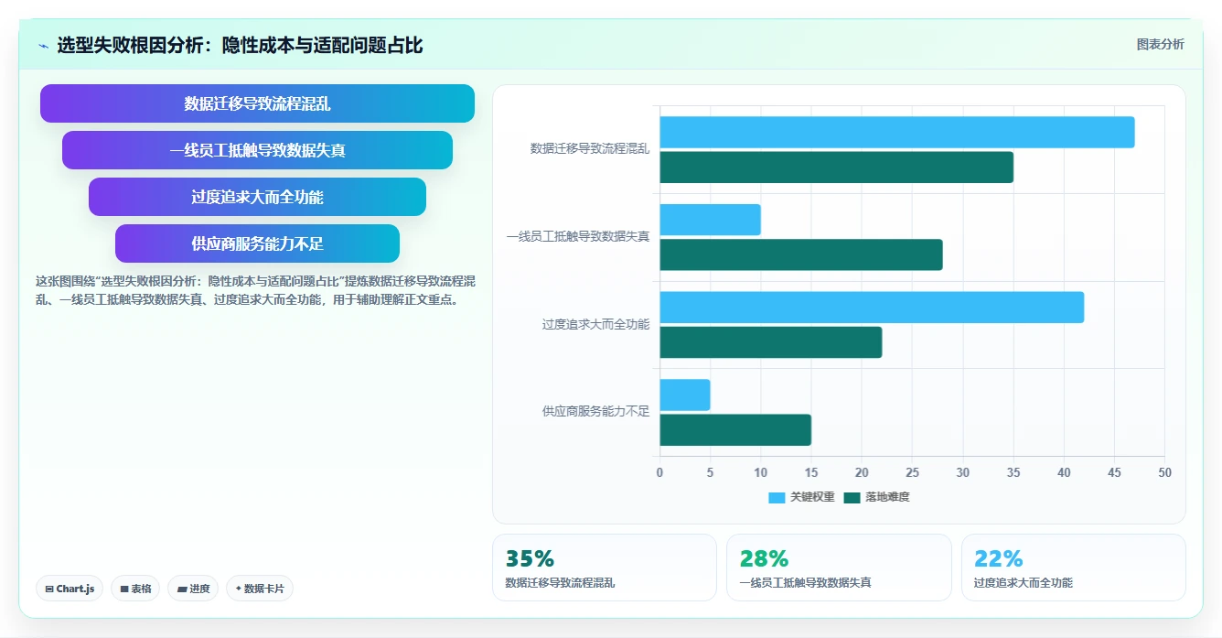Click the chart axis label 供应商服务能力不足
The height and width of the screenshot is (638, 1222).
(x=595, y=412)
